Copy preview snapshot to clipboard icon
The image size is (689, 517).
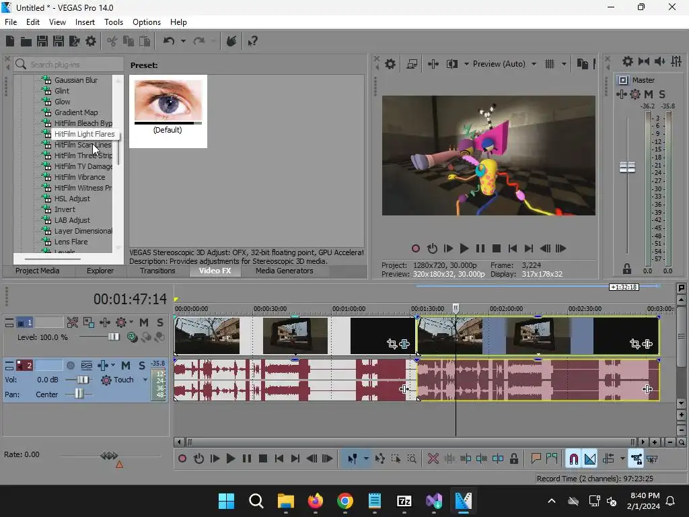[583, 64]
